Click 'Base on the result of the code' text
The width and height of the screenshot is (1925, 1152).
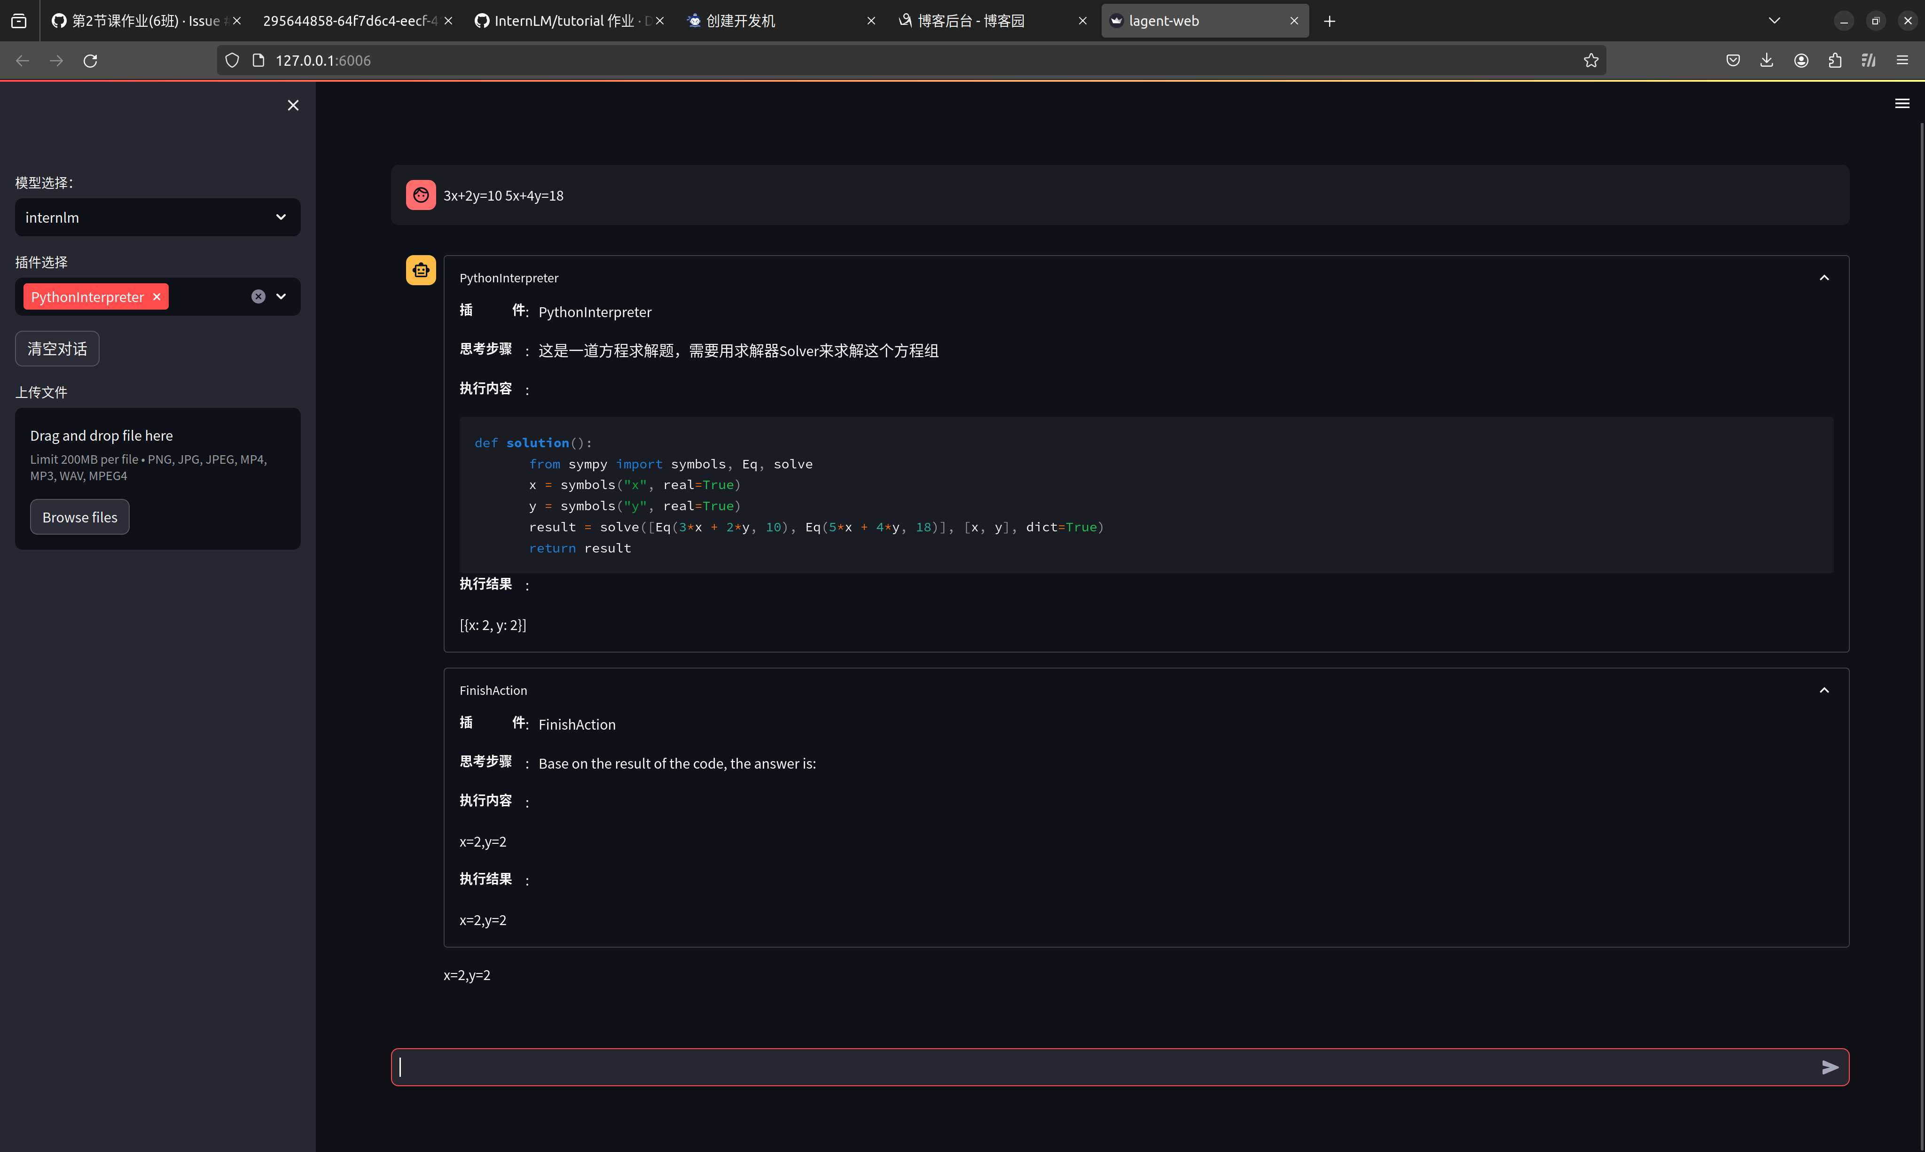point(677,764)
